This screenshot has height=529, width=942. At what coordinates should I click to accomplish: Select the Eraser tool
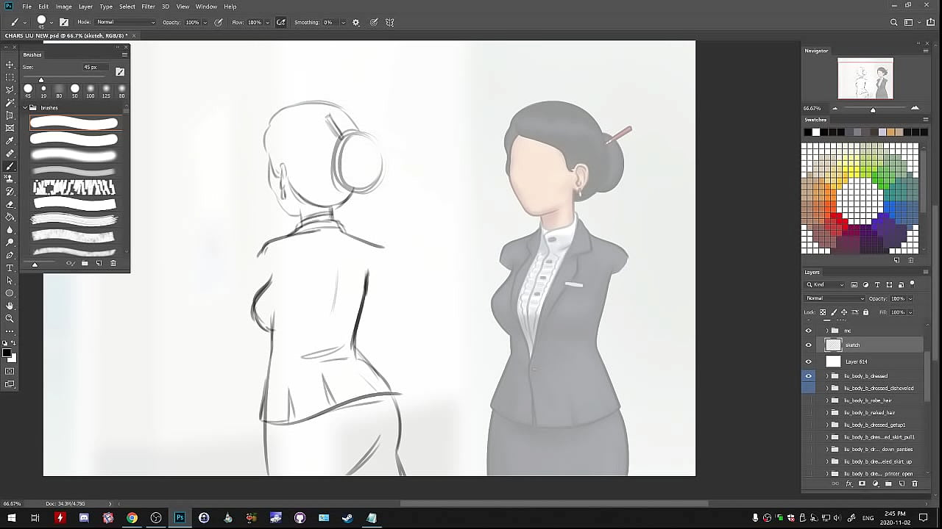click(10, 204)
